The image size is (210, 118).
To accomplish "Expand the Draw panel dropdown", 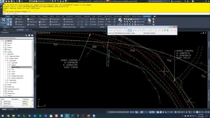I will (x=82, y=27).
